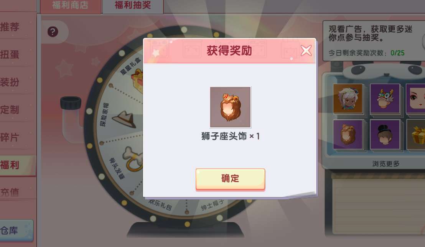Click the explorer hat icon on wheel

click(125, 119)
